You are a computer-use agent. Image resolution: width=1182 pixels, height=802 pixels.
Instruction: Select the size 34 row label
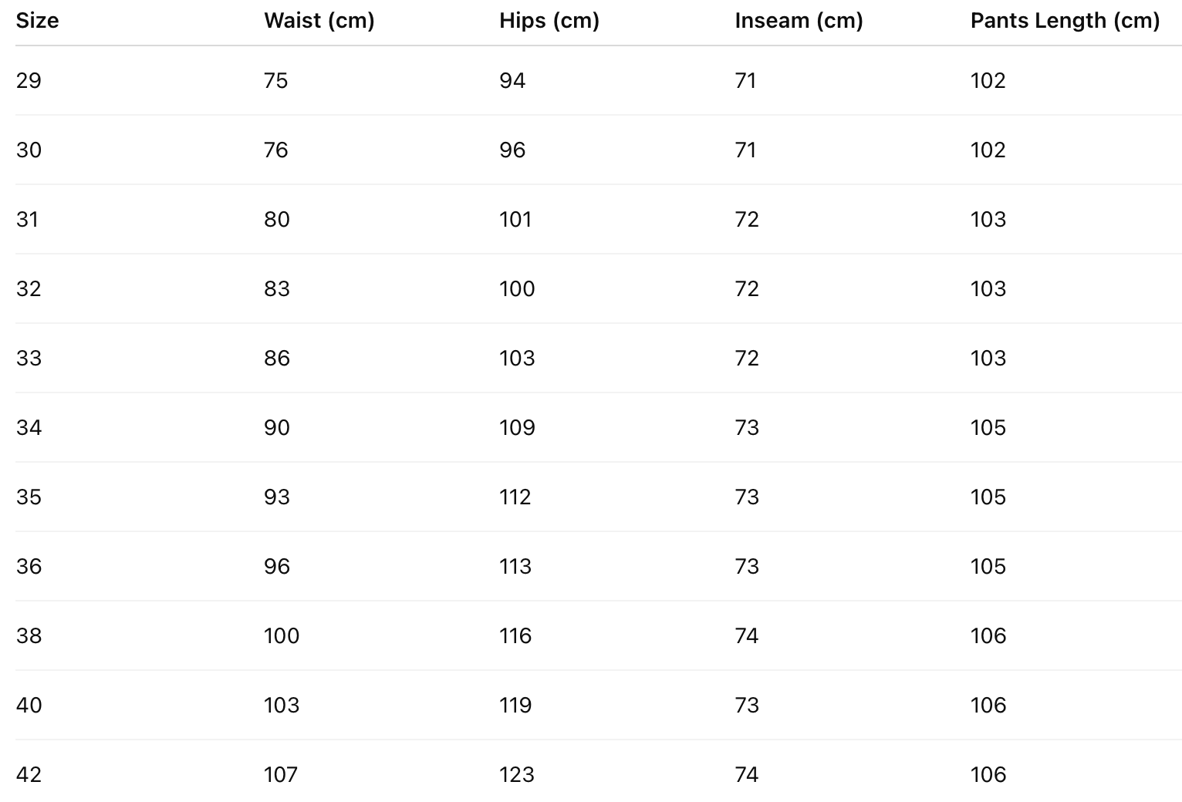point(29,428)
